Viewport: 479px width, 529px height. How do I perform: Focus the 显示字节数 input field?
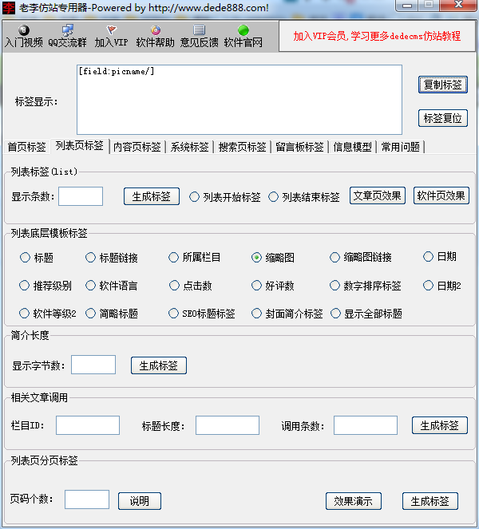[93, 365]
